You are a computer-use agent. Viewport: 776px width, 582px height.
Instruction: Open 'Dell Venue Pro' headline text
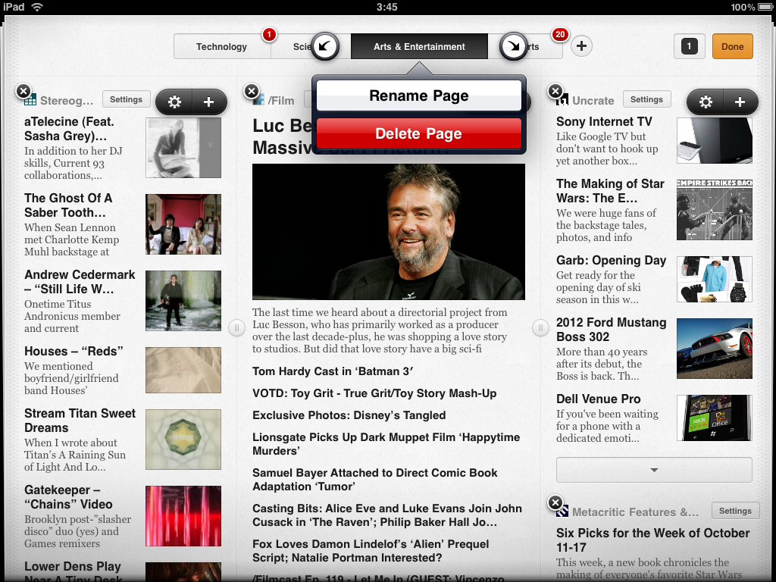pos(599,399)
